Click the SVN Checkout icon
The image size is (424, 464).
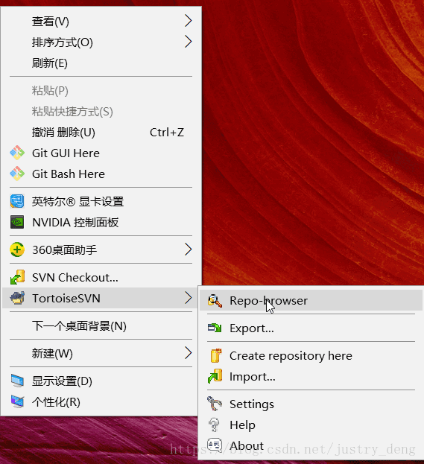[17, 277]
